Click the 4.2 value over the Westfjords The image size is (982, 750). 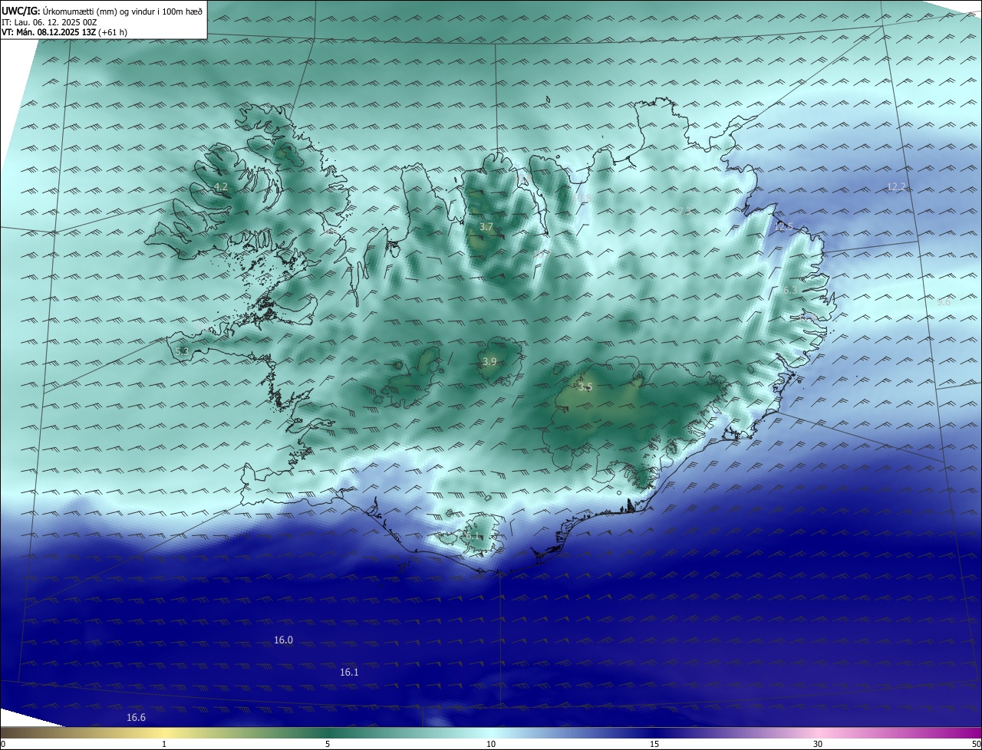coord(221,187)
